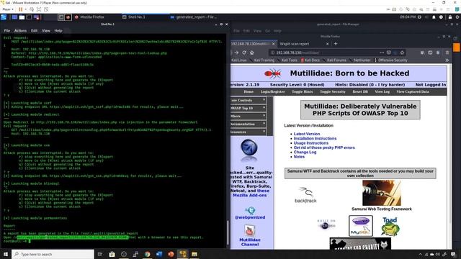Click VMware send Ctrl+Alt+Del icon
461x259 pixels.
pyautogui.click(x=32, y=9)
